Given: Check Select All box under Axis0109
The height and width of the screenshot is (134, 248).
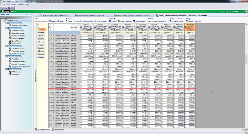Looking at the screenshot, I should (x=186, y=33).
